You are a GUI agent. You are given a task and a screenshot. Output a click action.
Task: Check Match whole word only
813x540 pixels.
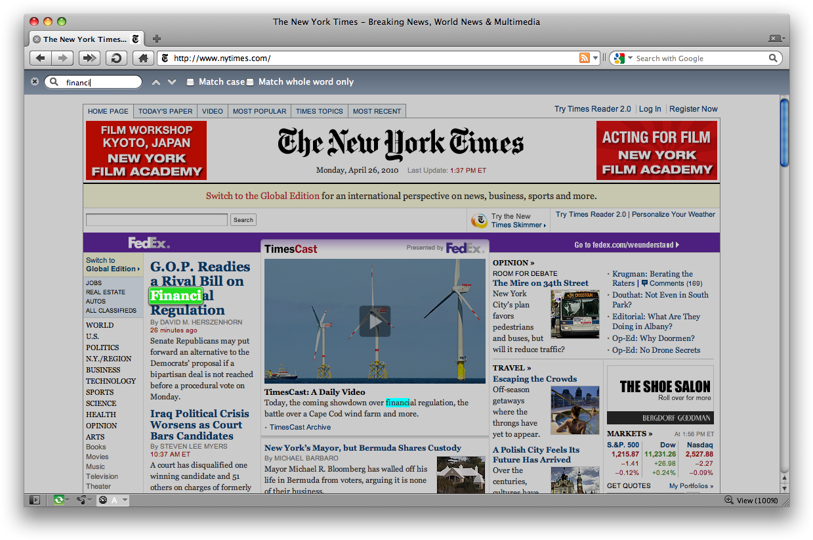pos(250,82)
